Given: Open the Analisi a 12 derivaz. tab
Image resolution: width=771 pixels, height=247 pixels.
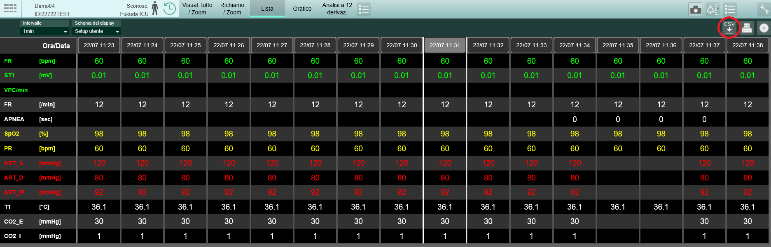Looking at the screenshot, I should click(337, 9).
